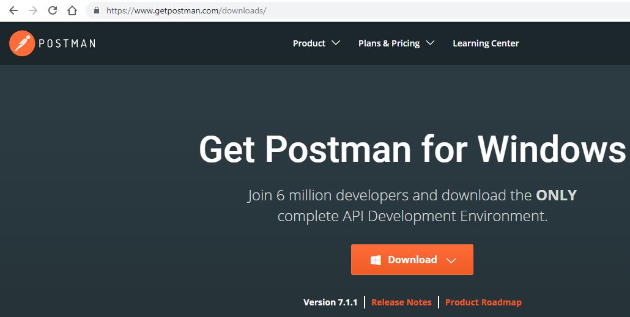Click the Postman orange logo icon

coord(21,43)
